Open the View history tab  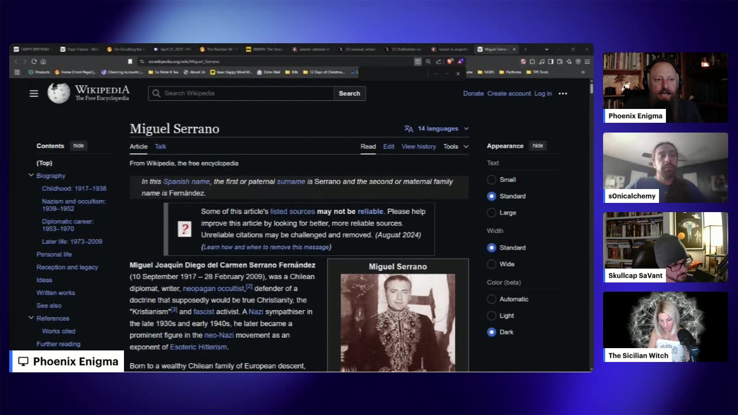(419, 146)
